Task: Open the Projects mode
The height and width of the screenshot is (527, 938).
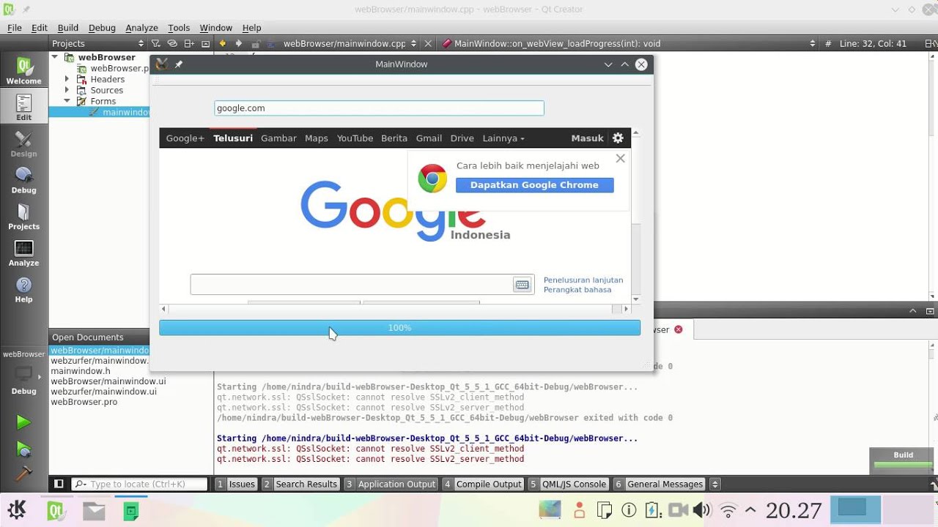Action: [23, 217]
